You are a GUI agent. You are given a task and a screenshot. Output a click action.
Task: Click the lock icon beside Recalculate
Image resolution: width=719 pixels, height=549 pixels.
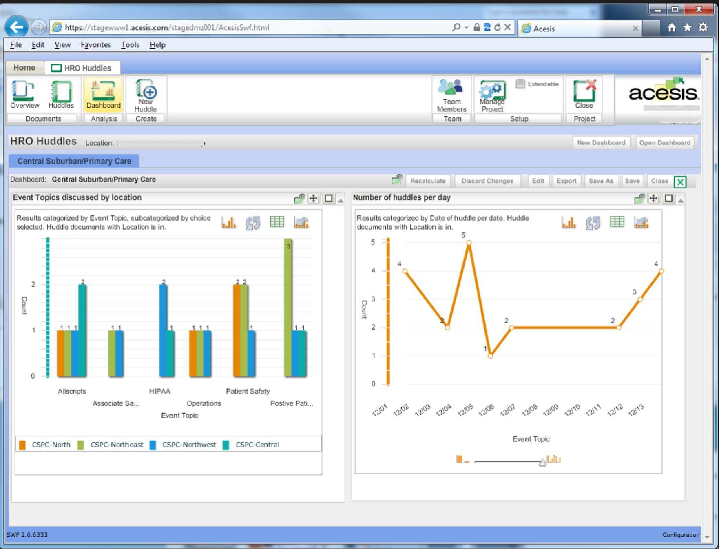click(397, 179)
